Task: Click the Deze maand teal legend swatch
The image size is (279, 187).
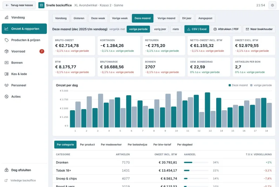Action: [x=230, y=86]
